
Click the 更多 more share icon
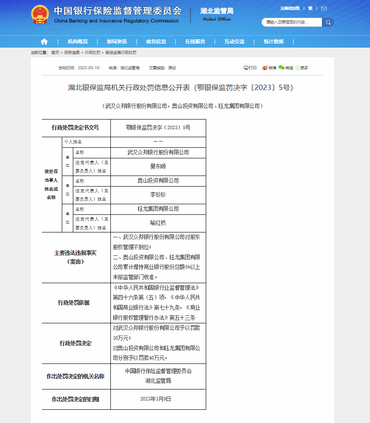302,68
